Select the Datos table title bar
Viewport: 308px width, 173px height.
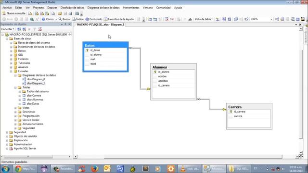[x=105, y=45]
